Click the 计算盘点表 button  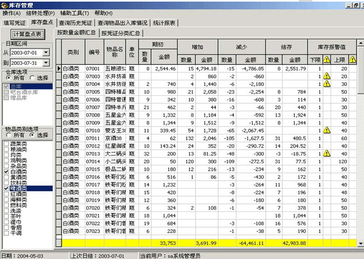(26, 34)
